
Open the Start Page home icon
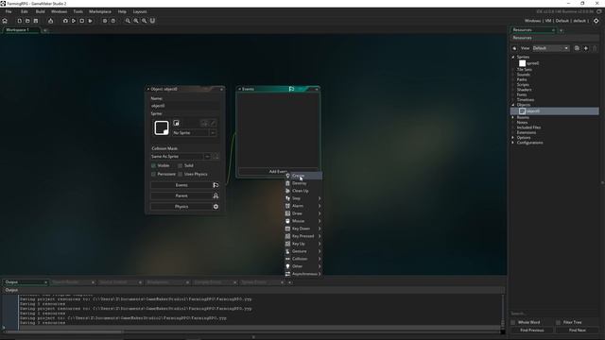[5, 21]
